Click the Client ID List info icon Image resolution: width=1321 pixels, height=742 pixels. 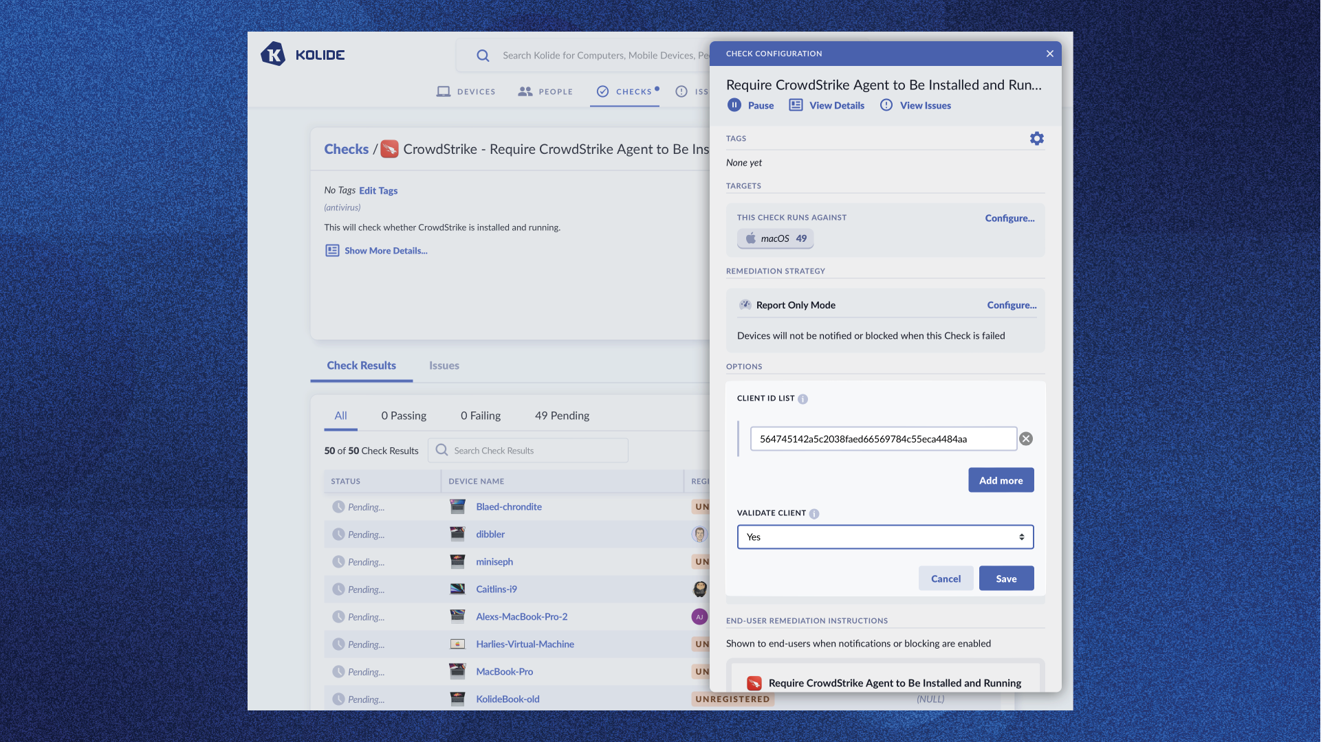[803, 399]
